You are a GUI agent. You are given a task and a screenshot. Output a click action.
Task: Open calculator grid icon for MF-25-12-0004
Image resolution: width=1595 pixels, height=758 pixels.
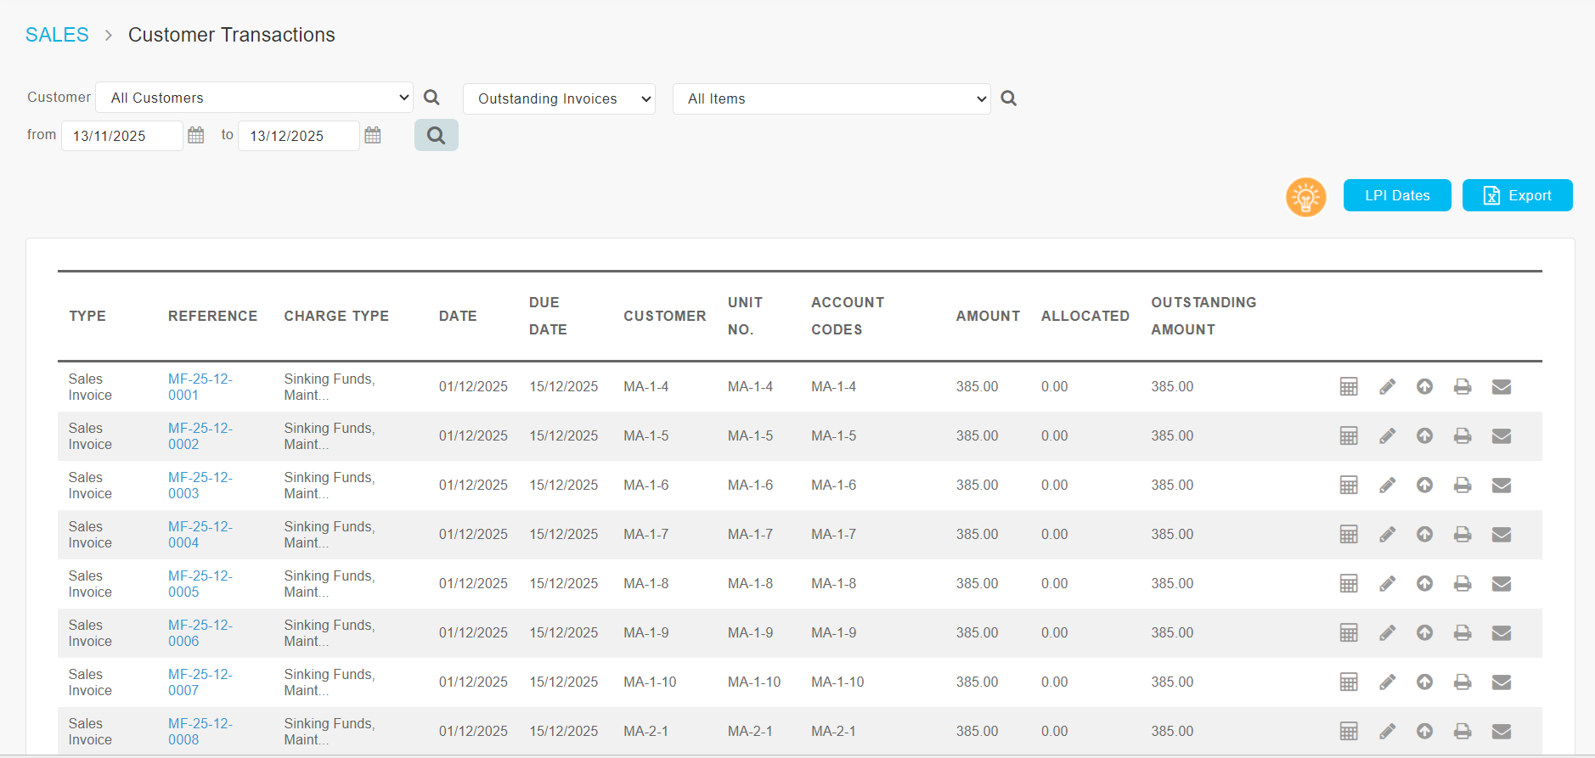[1349, 535]
